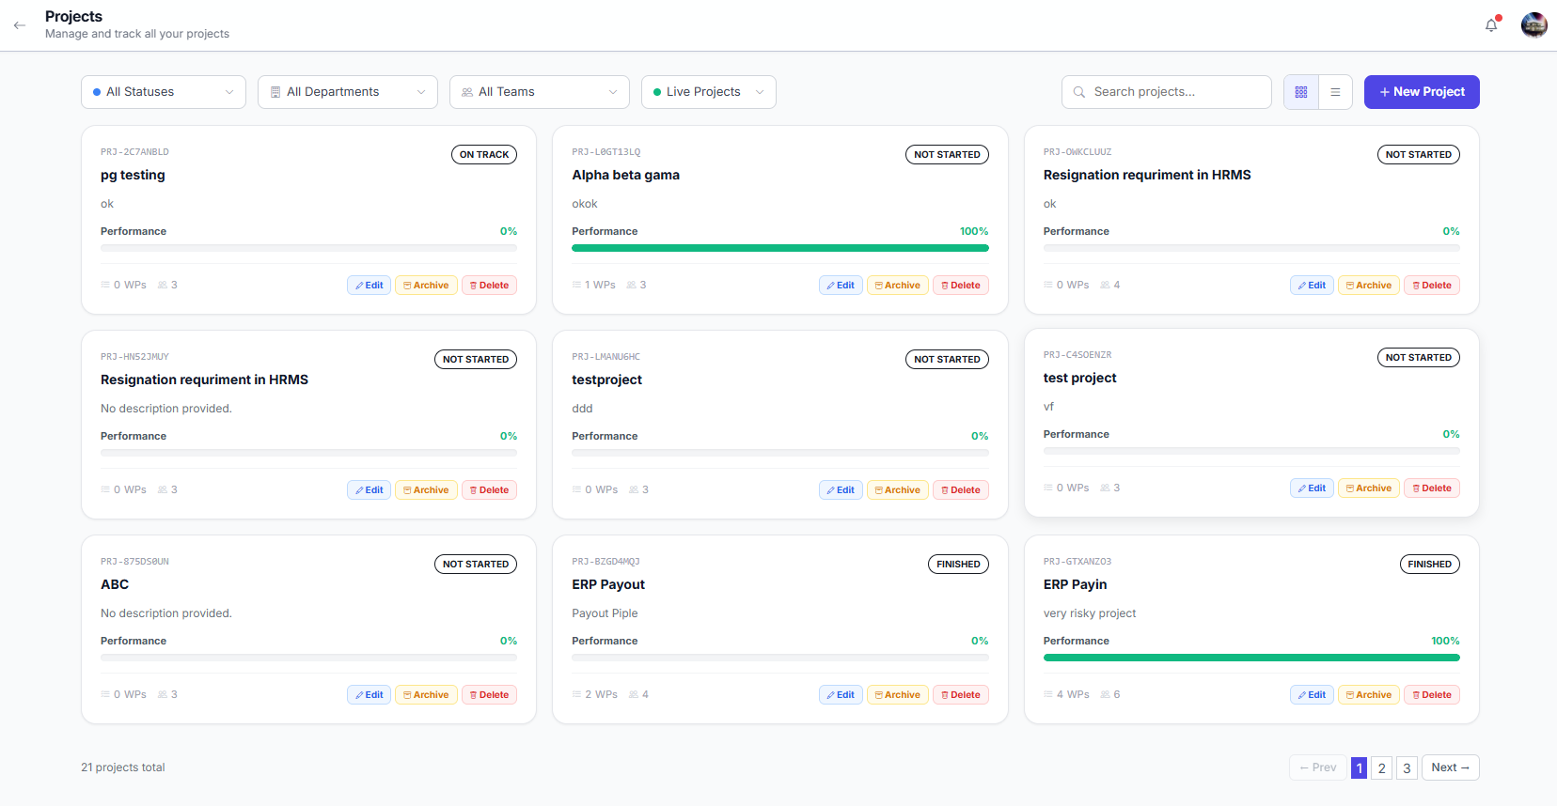Image resolution: width=1557 pixels, height=806 pixels.
Task: Edit the testproject card
Action: (841, 490)
